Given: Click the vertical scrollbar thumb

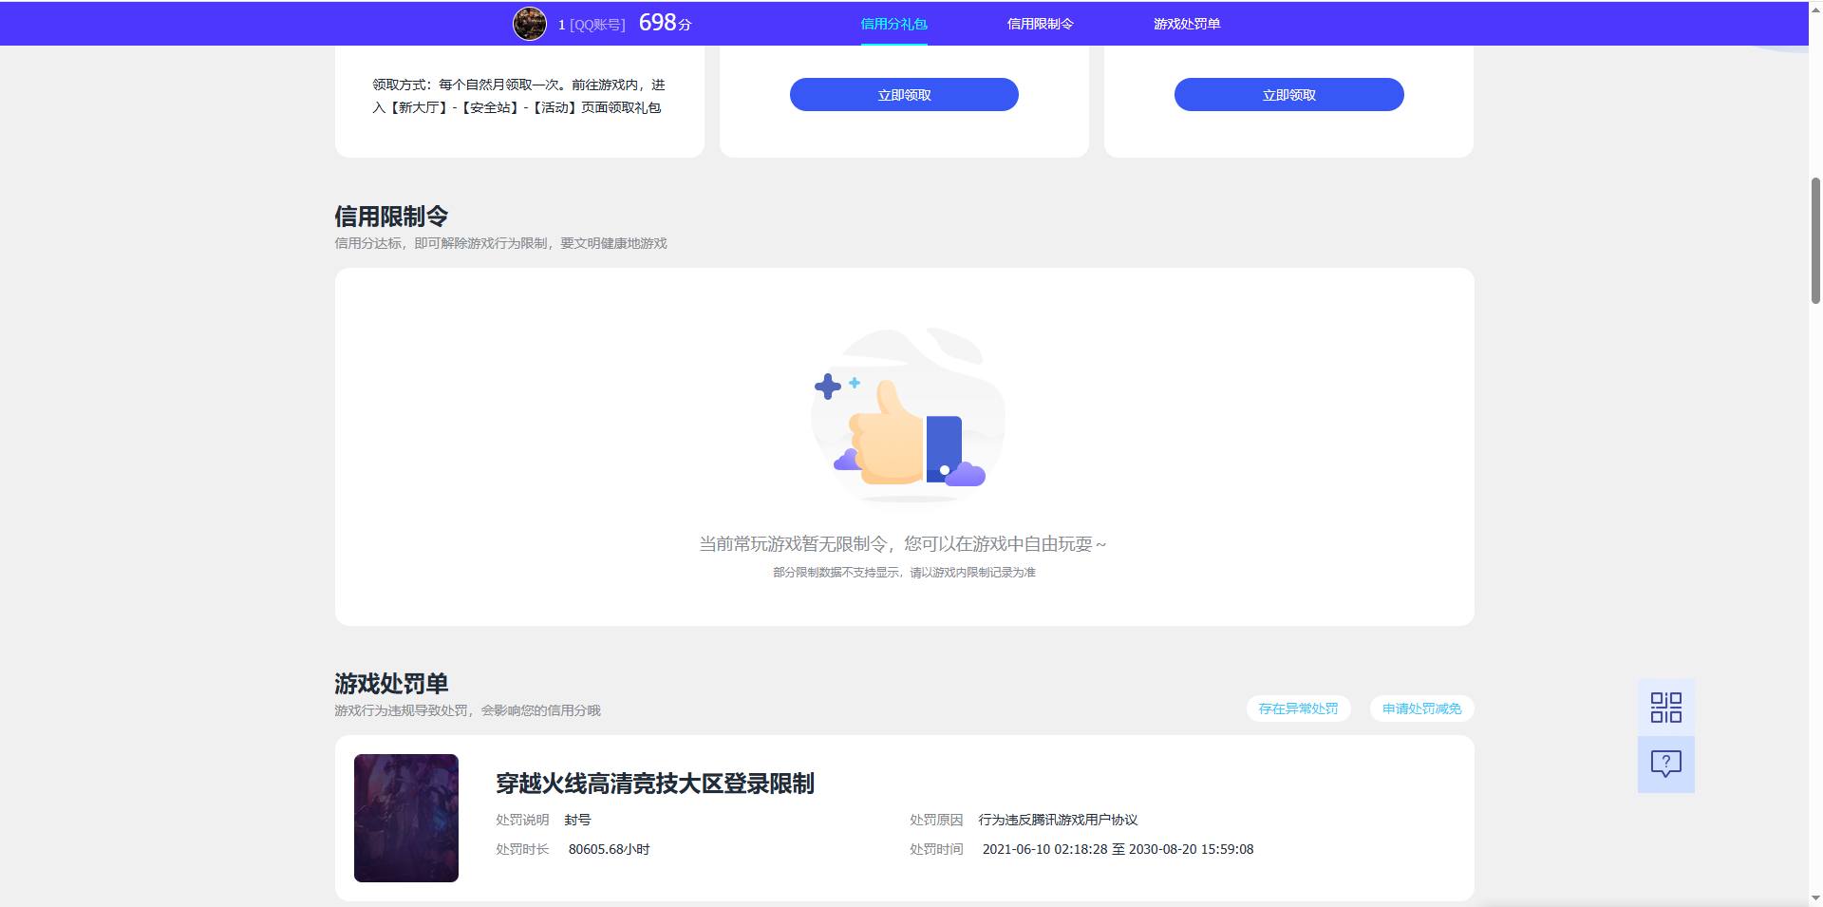Looking at the screenshot, I should (x=1815, y=240).
